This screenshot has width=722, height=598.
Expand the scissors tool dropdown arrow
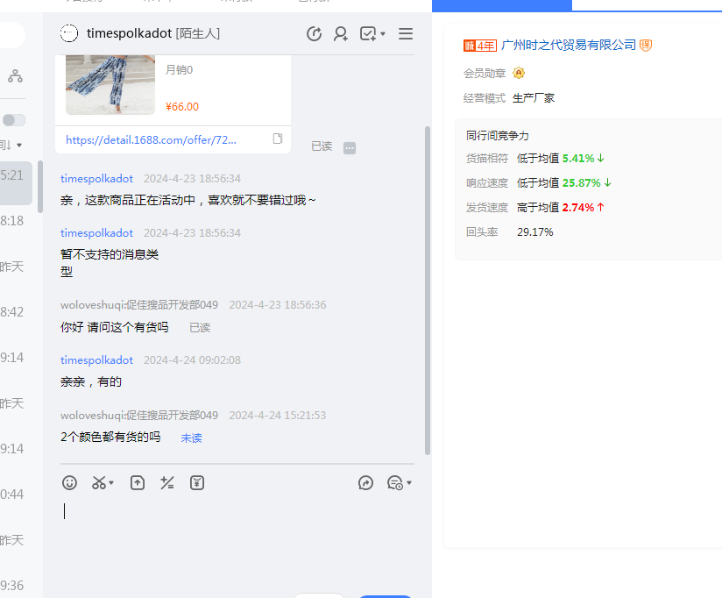coord(111,483)
